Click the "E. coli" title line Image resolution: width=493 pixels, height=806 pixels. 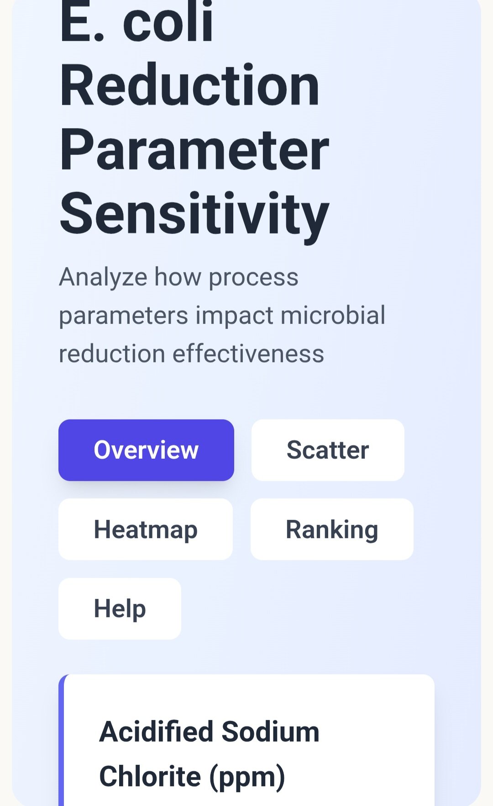[x=136, y=23]
